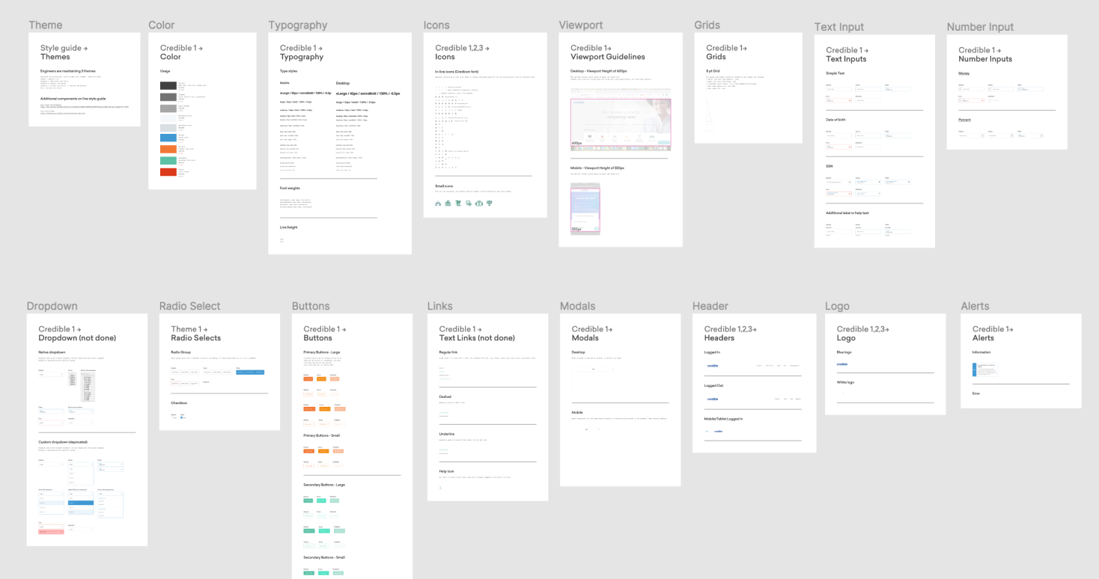
Task: Select the Number Input frame label
Action: 980,27
